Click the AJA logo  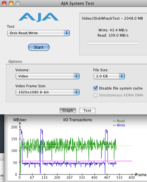pos(38,17)
